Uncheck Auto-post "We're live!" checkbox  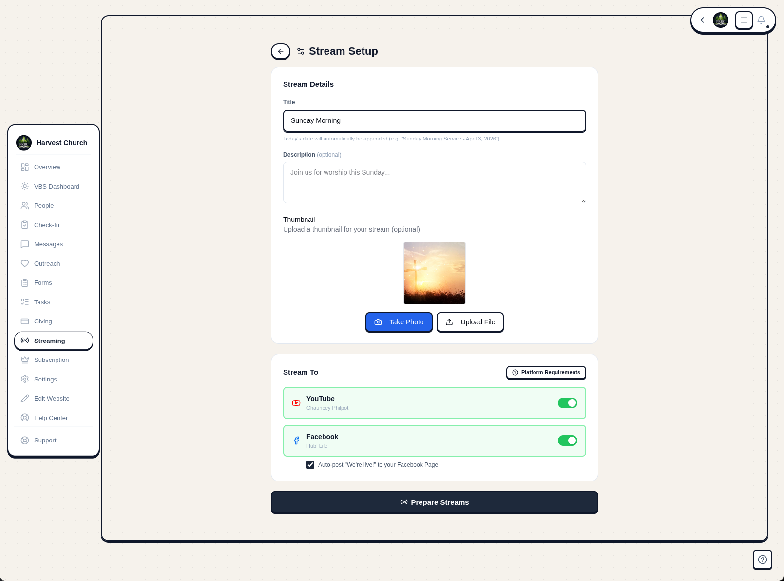point(310,465)
